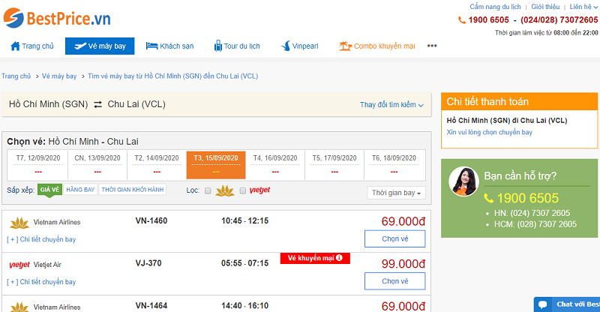
Task: Select the Vé máy bay tab
Action: 100,46
